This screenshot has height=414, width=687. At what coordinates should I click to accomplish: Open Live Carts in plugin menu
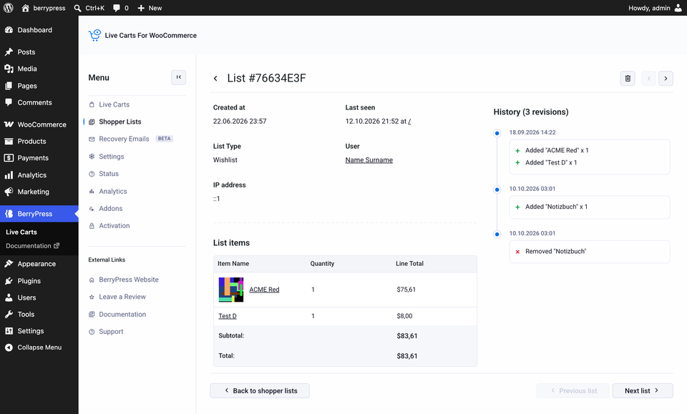(114, 104)
